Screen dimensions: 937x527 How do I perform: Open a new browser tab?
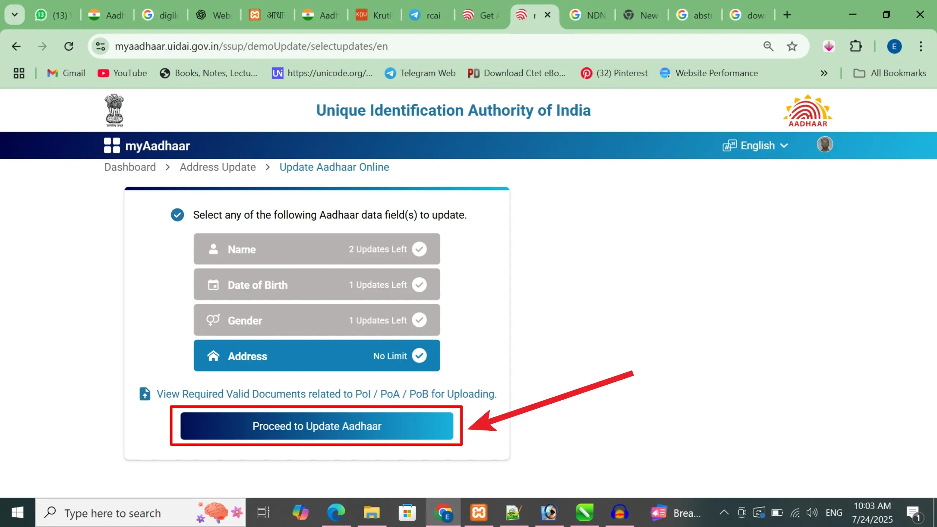tap(787, 15)
